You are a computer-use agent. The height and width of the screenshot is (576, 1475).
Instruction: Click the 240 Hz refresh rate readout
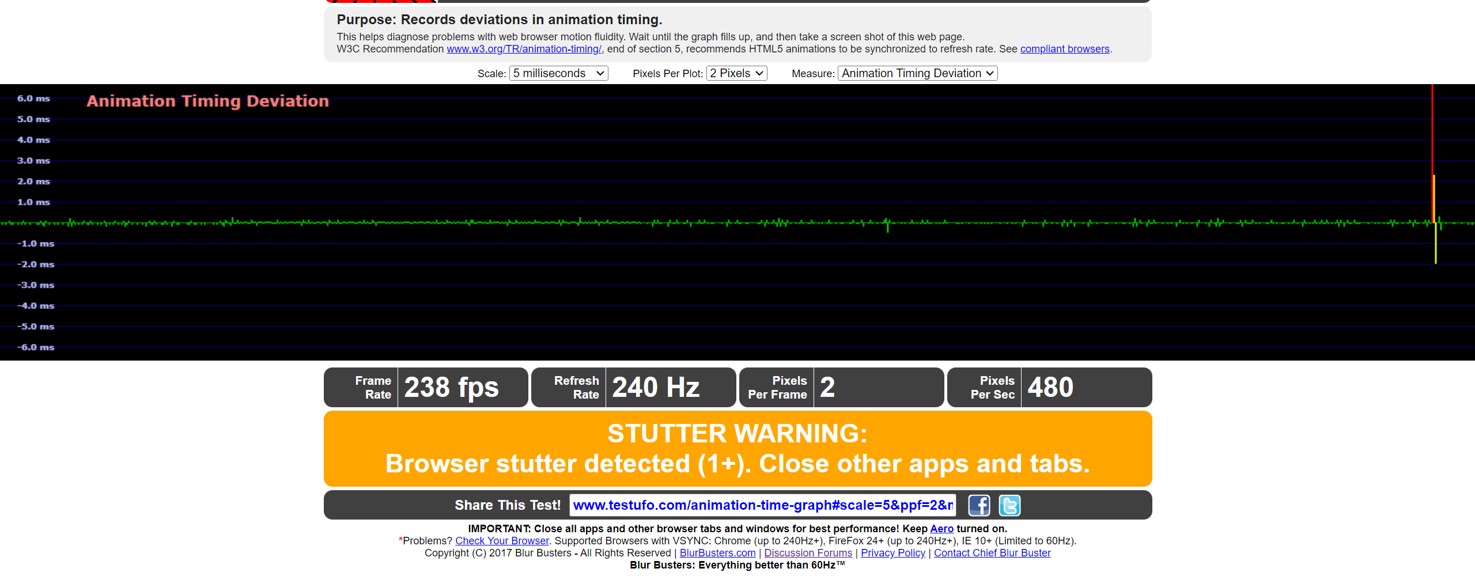[x=656, y=387]
